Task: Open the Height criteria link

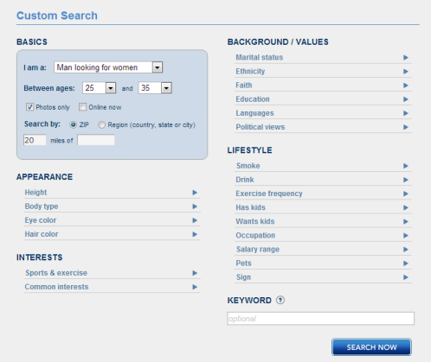Action: click(x=113, y=193)
